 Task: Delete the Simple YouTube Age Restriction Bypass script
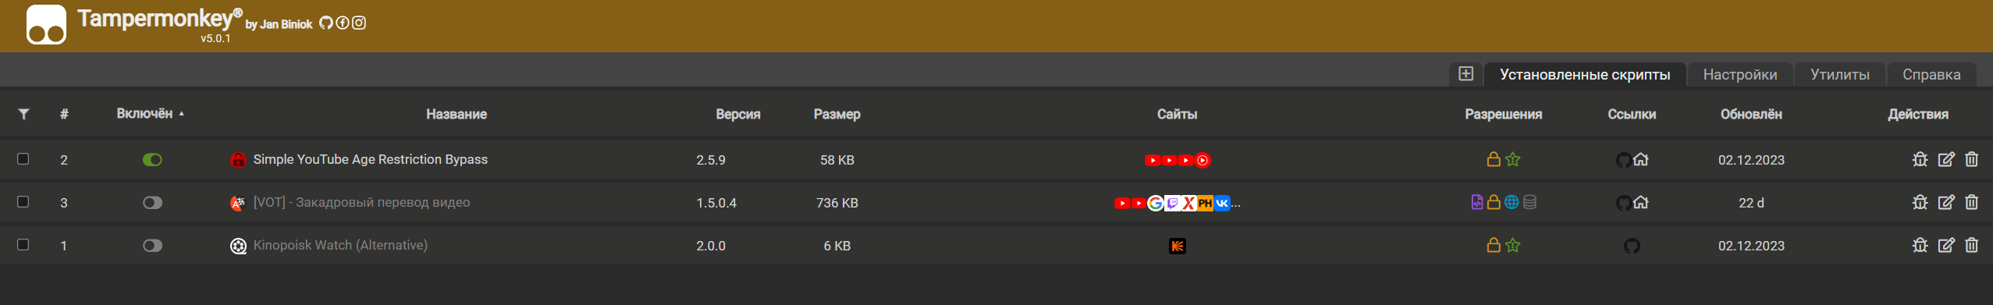pyautogui.click(x=1971, y=159)
